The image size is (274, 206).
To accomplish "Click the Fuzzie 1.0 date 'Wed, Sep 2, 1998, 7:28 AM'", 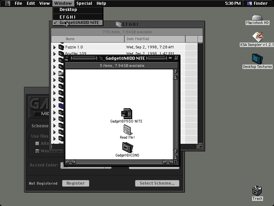I will (150, 47).
